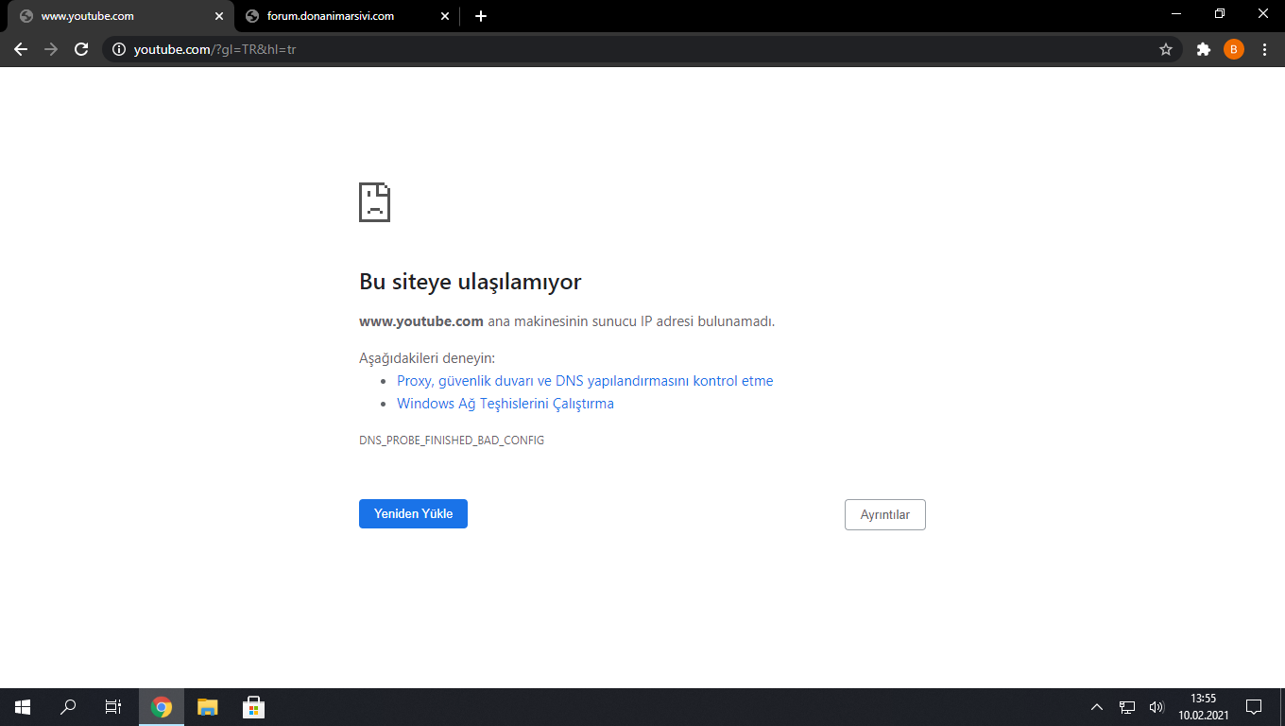Click the browser forward arrow

tap(51, 49)
